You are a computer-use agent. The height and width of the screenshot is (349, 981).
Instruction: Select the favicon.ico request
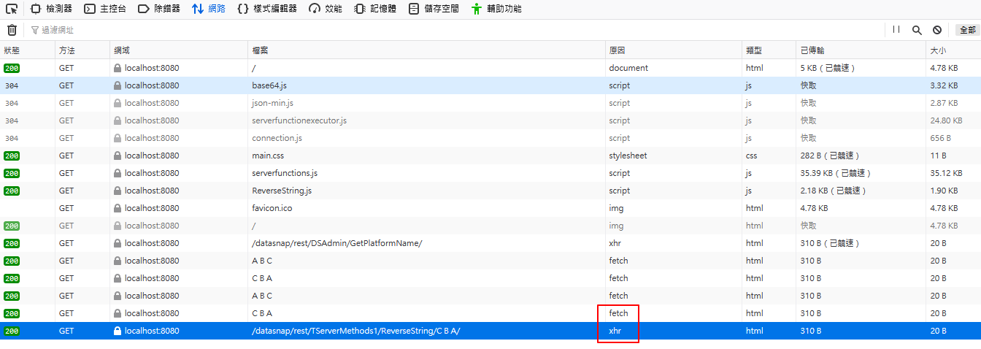point(490,208)
